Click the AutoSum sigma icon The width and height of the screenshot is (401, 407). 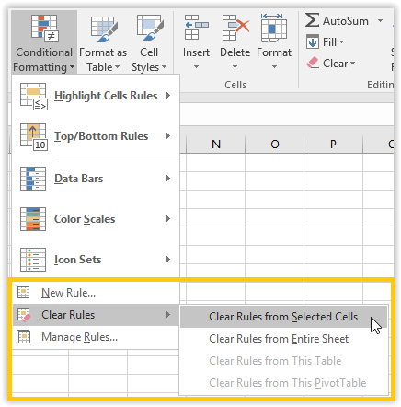coord(312,20)
